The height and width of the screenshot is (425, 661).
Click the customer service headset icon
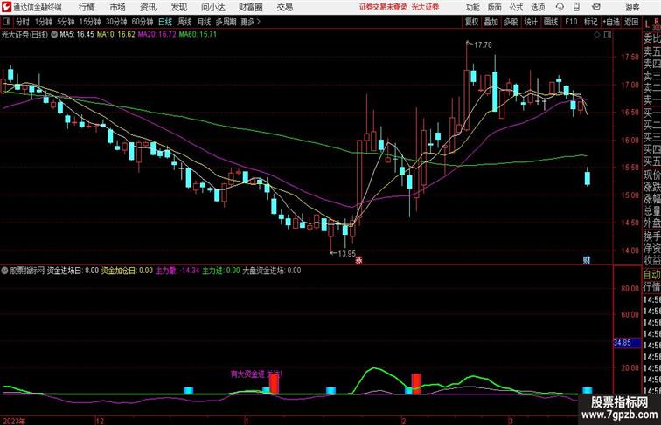coord(560,7)
